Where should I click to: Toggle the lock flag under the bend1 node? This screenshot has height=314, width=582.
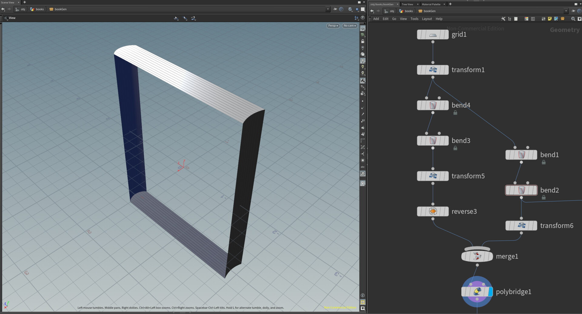coord(544,162)
